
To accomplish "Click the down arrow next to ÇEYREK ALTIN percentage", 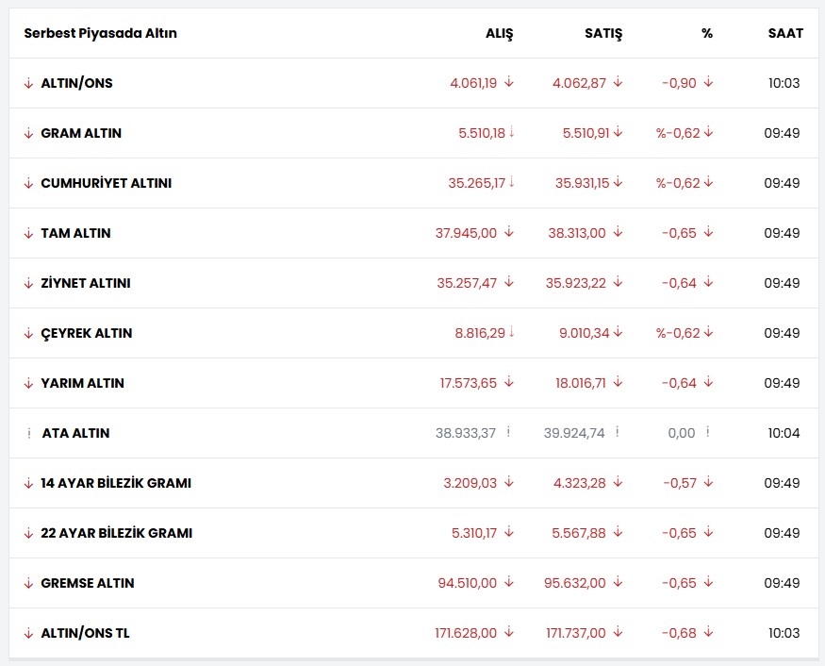I will coord(708,332).
